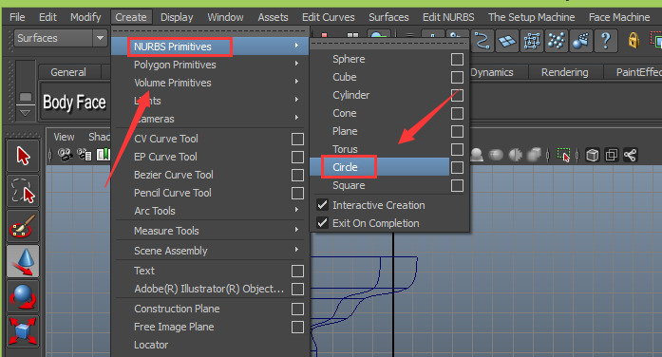This screenshot has width=662, height=357.
Task: Click the overlapping squares viewport icon
Action: pos(612,156)
